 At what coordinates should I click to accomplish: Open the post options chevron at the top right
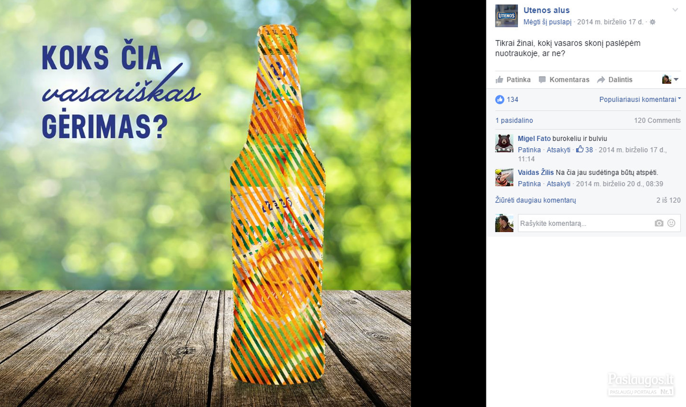[x=675, y=10]
